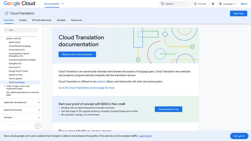Open the Samples tab

61,20
